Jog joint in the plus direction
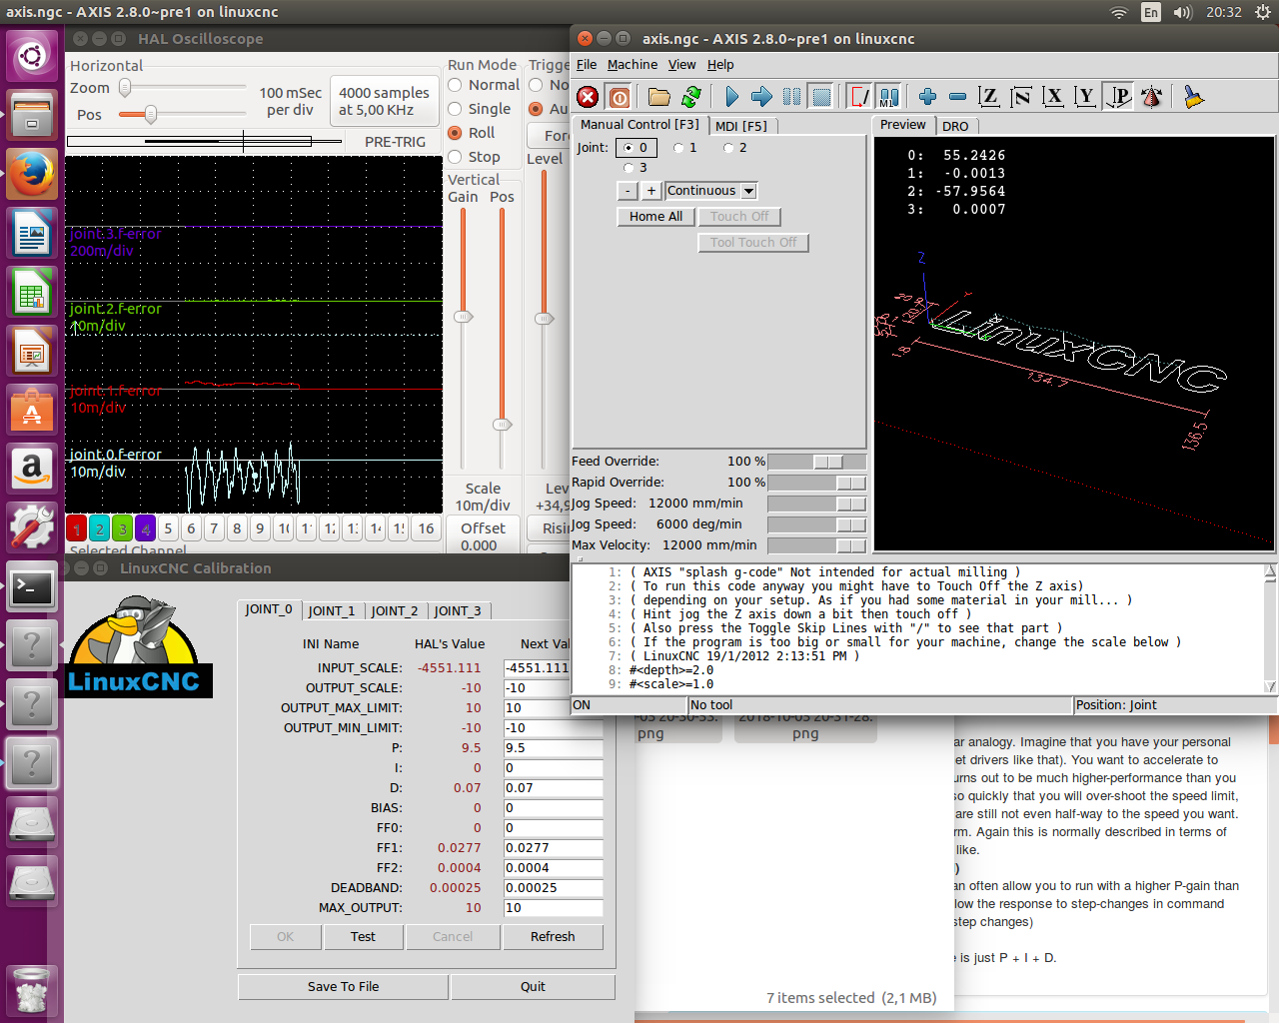 (651, 191)
